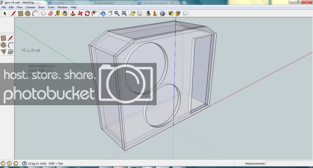Open the File menu
This screenshot has height=168, width=313.
click(x=4, y=7)
